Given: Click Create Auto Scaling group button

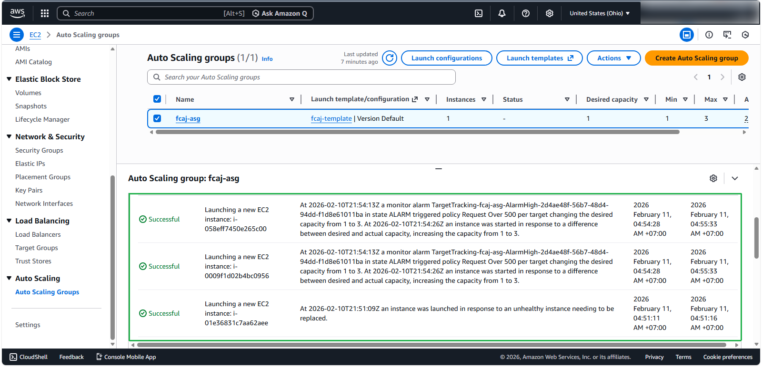Looking at the screenshot, I should click(x=697, y=58).
